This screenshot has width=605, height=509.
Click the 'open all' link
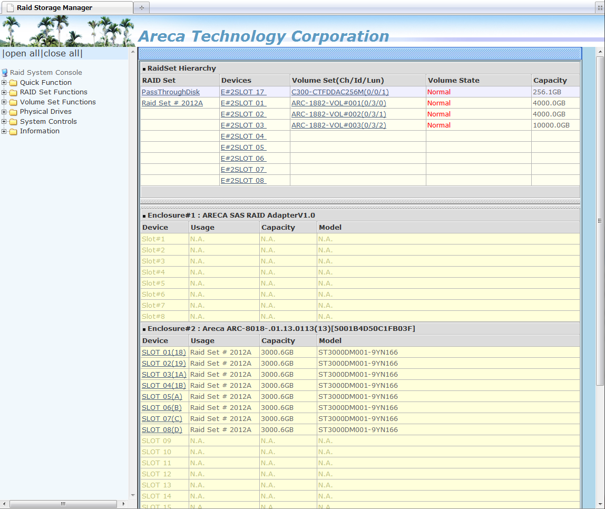point(22,54)
